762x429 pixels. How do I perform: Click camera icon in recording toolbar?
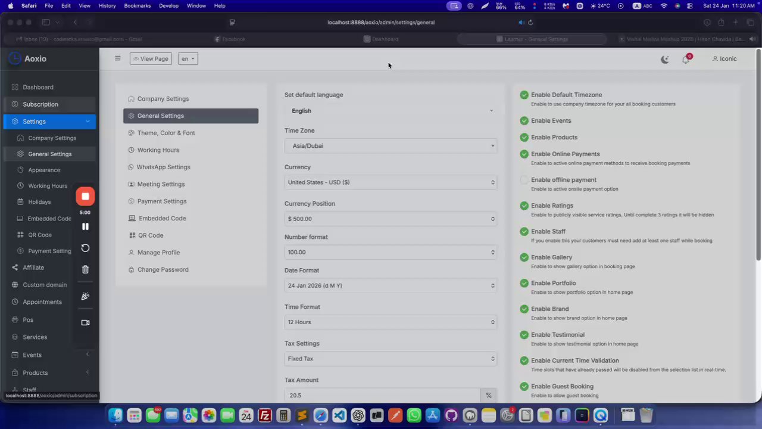[x=85, y=322]
